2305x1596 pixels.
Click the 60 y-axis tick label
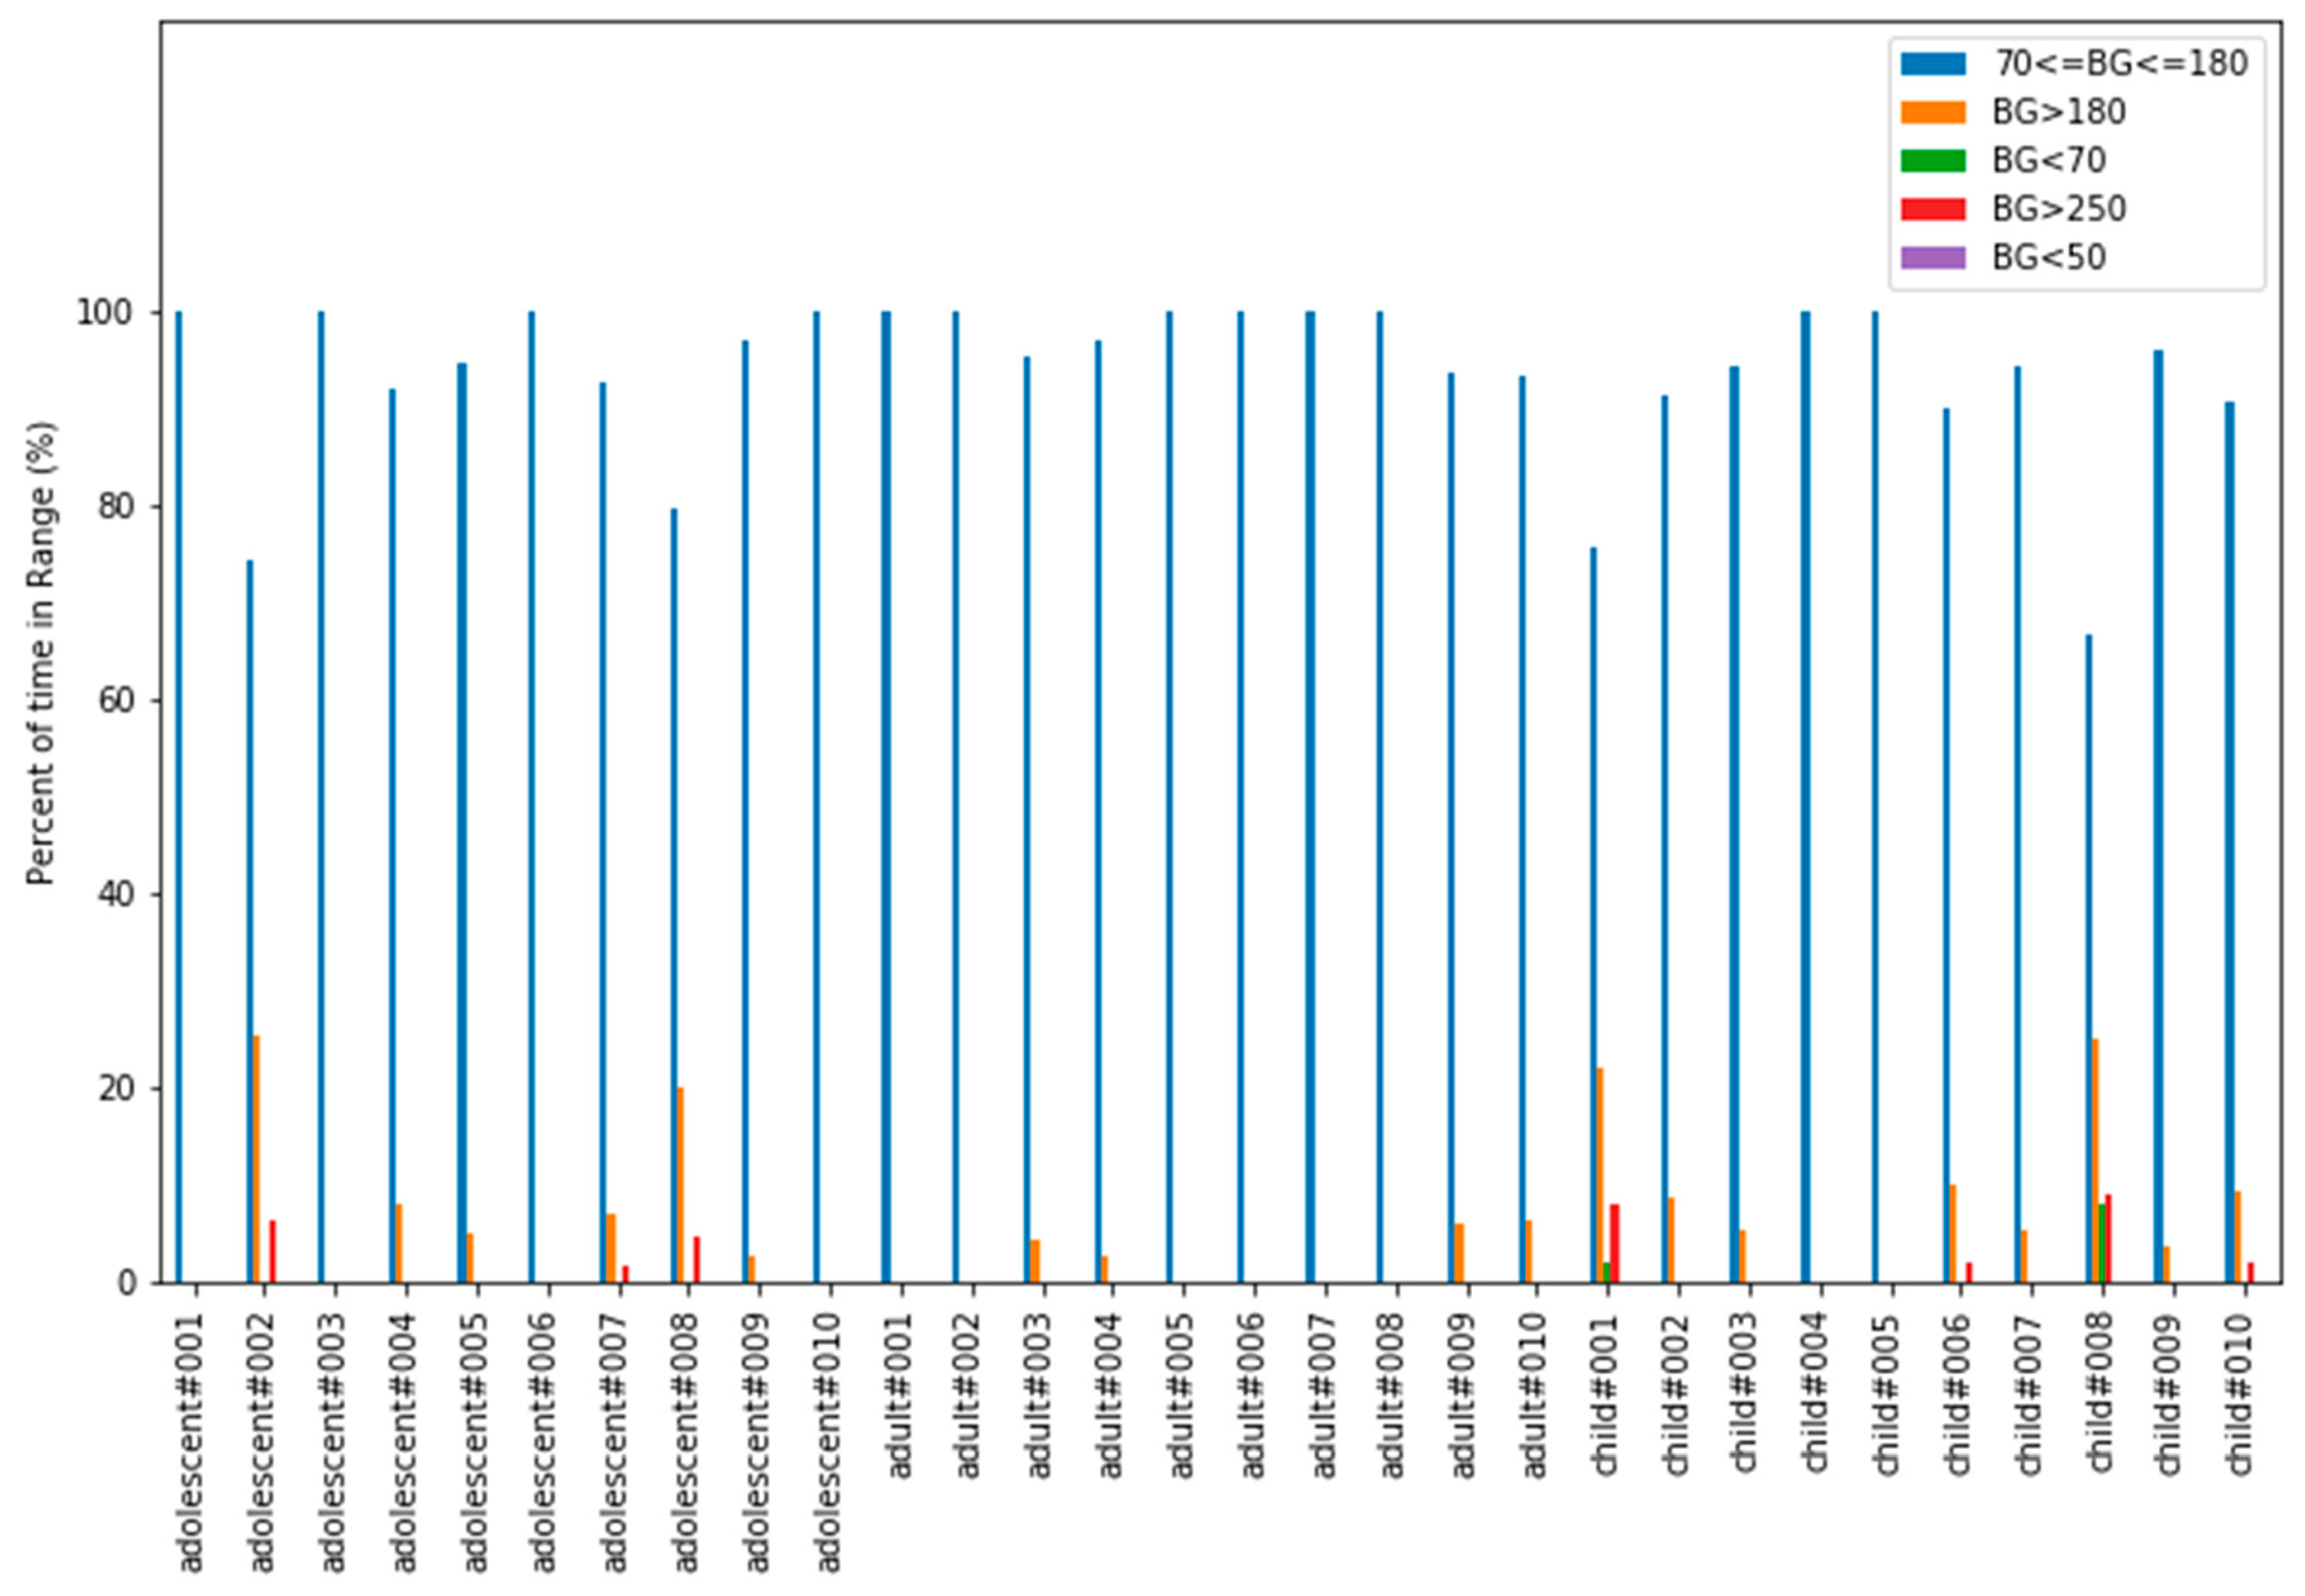(x=114, y=701)
